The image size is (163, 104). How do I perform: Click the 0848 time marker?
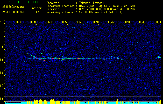(127, 22)
